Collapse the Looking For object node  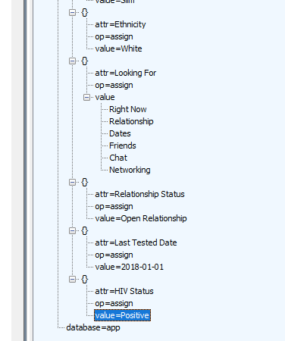point(72,61)
